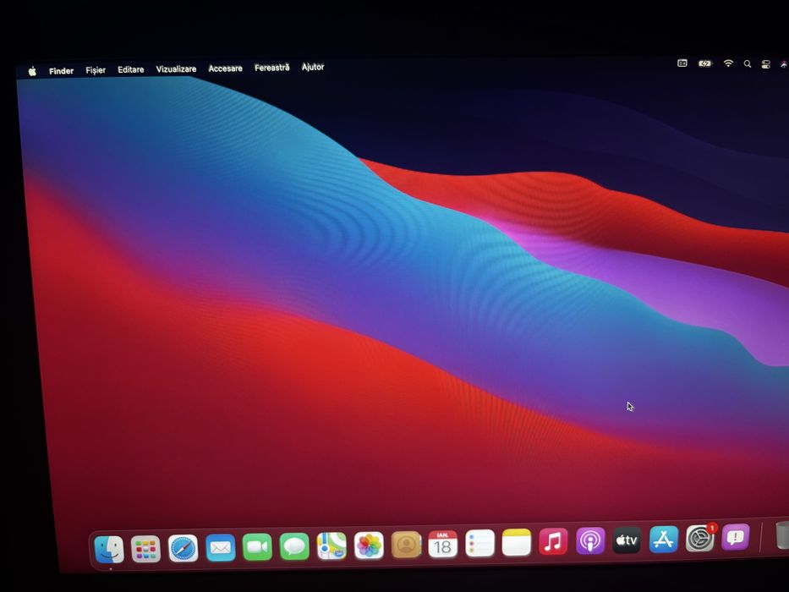Image resolution: width=789 pixels, height=592 pixels.
Task: Open the Photos app in the Dock
Action: pos(369,545)
